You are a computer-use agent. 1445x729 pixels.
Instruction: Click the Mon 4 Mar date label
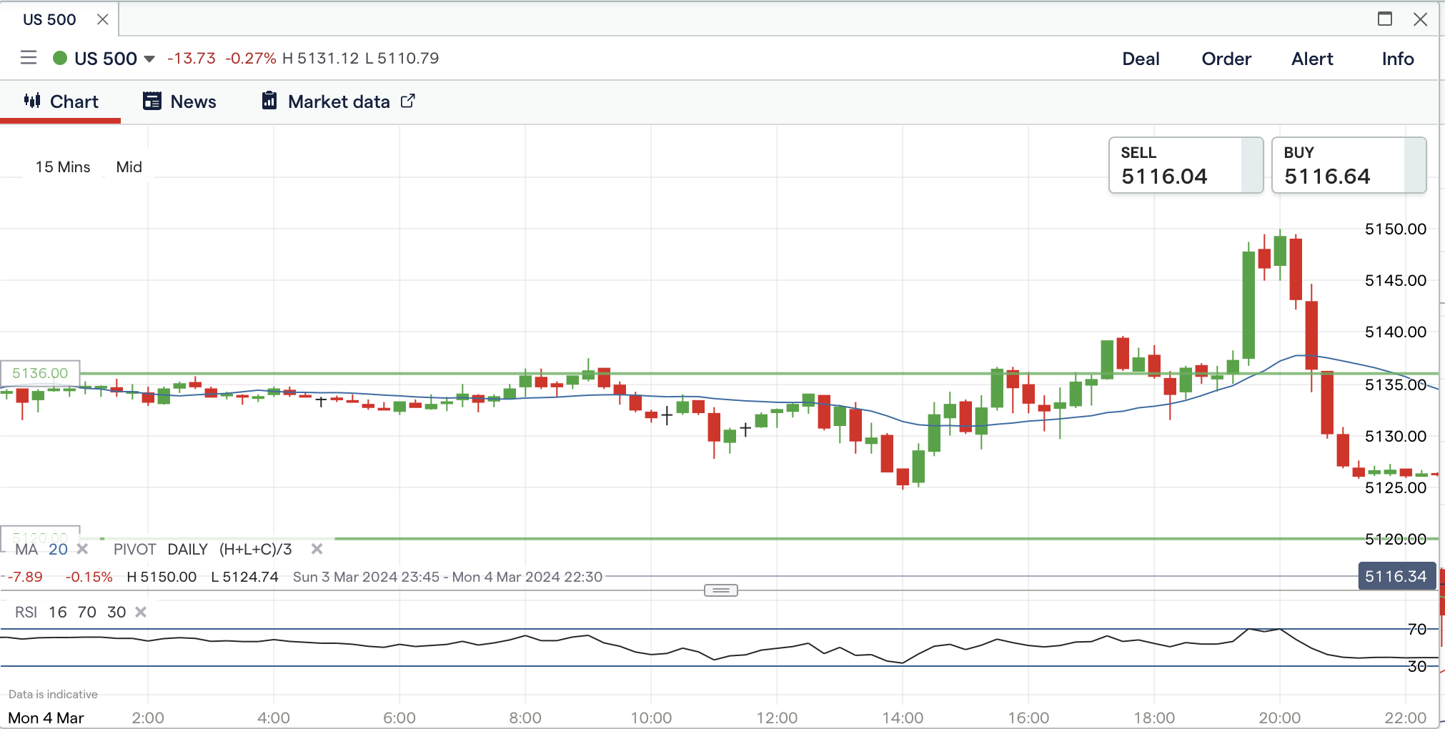[x=46, y=718]
